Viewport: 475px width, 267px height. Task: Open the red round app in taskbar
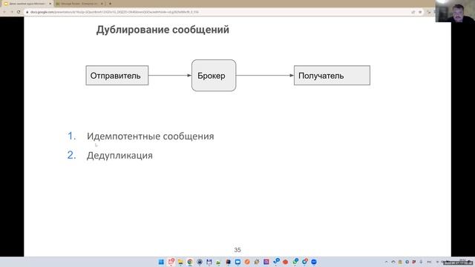pos(285,262)
